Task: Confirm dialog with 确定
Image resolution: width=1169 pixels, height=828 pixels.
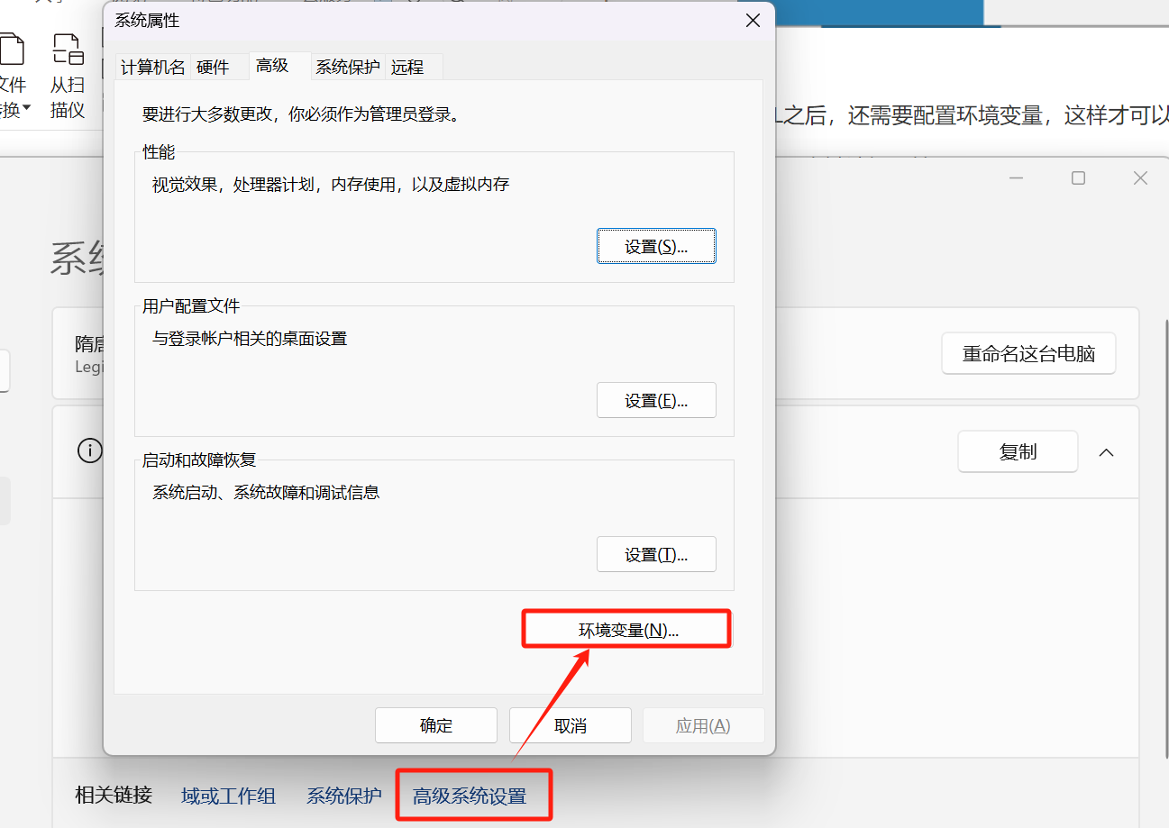Action: (435, 724)
